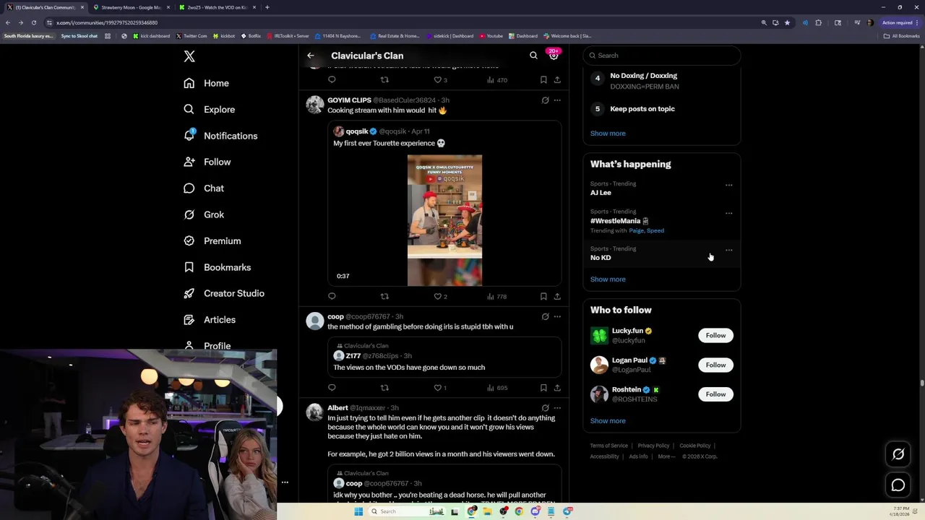Open the Windows Start menu

(x=358, y=511)
